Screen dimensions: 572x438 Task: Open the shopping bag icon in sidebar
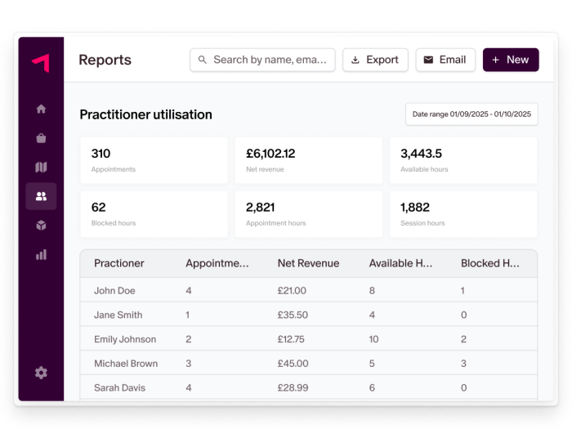[41, 138]
